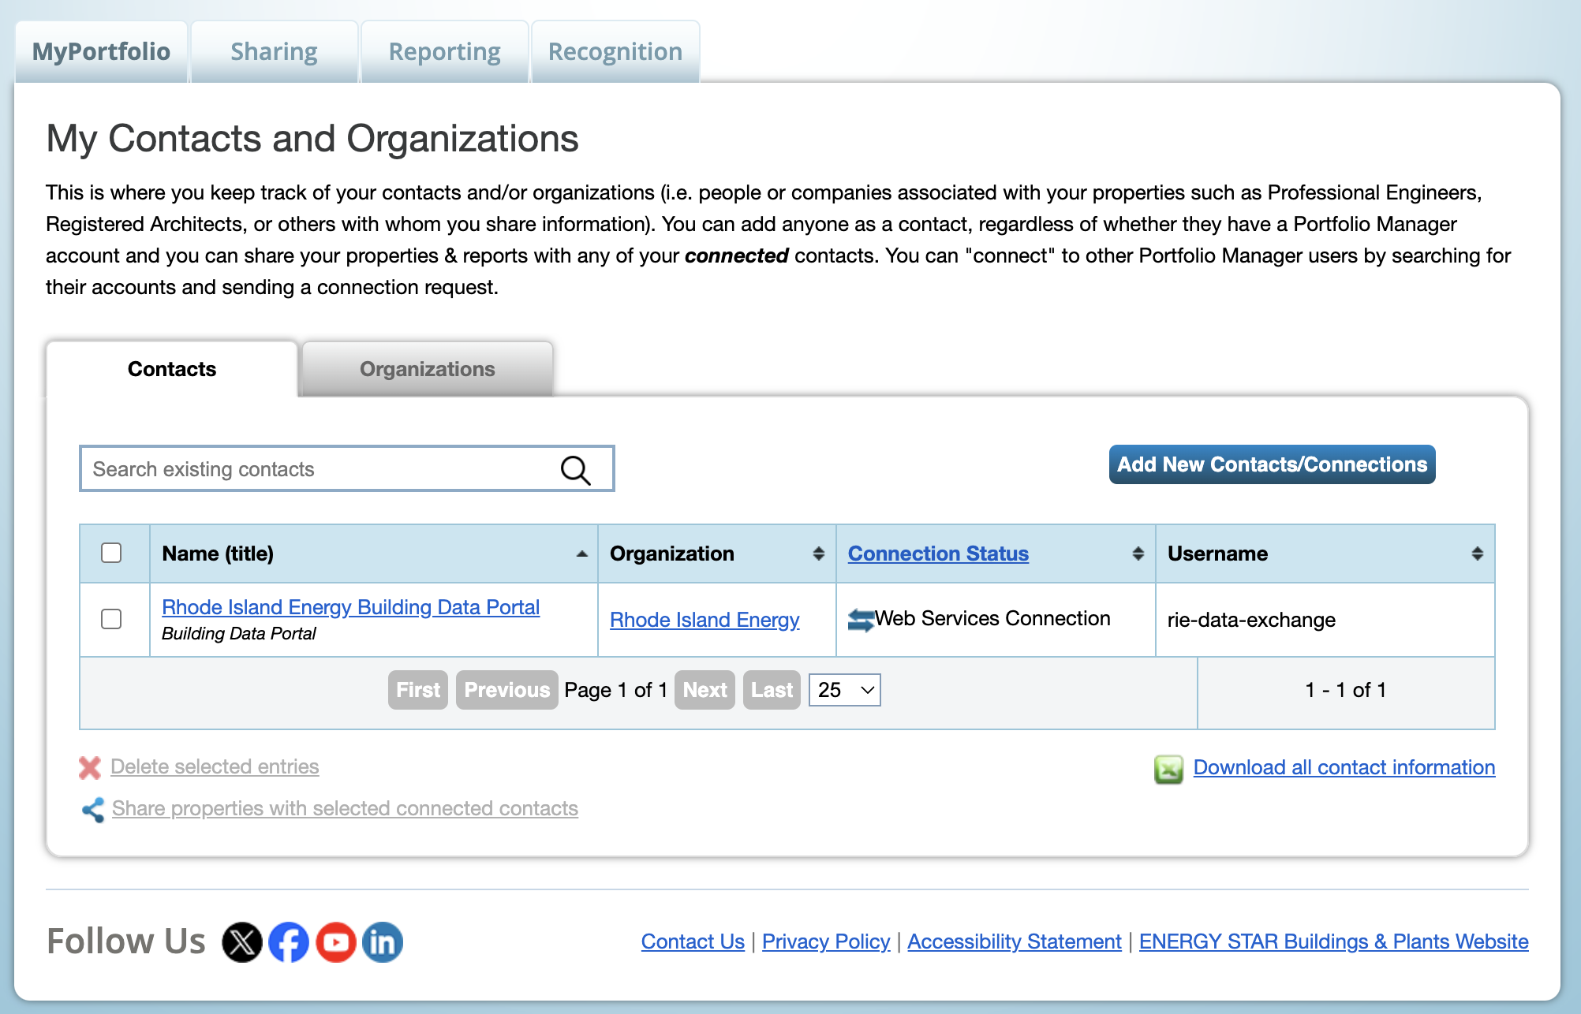Click the green Excel download icon
Image resolution: width=1581 pixels, height=1014 pixels.
(x=1168, y=769)
